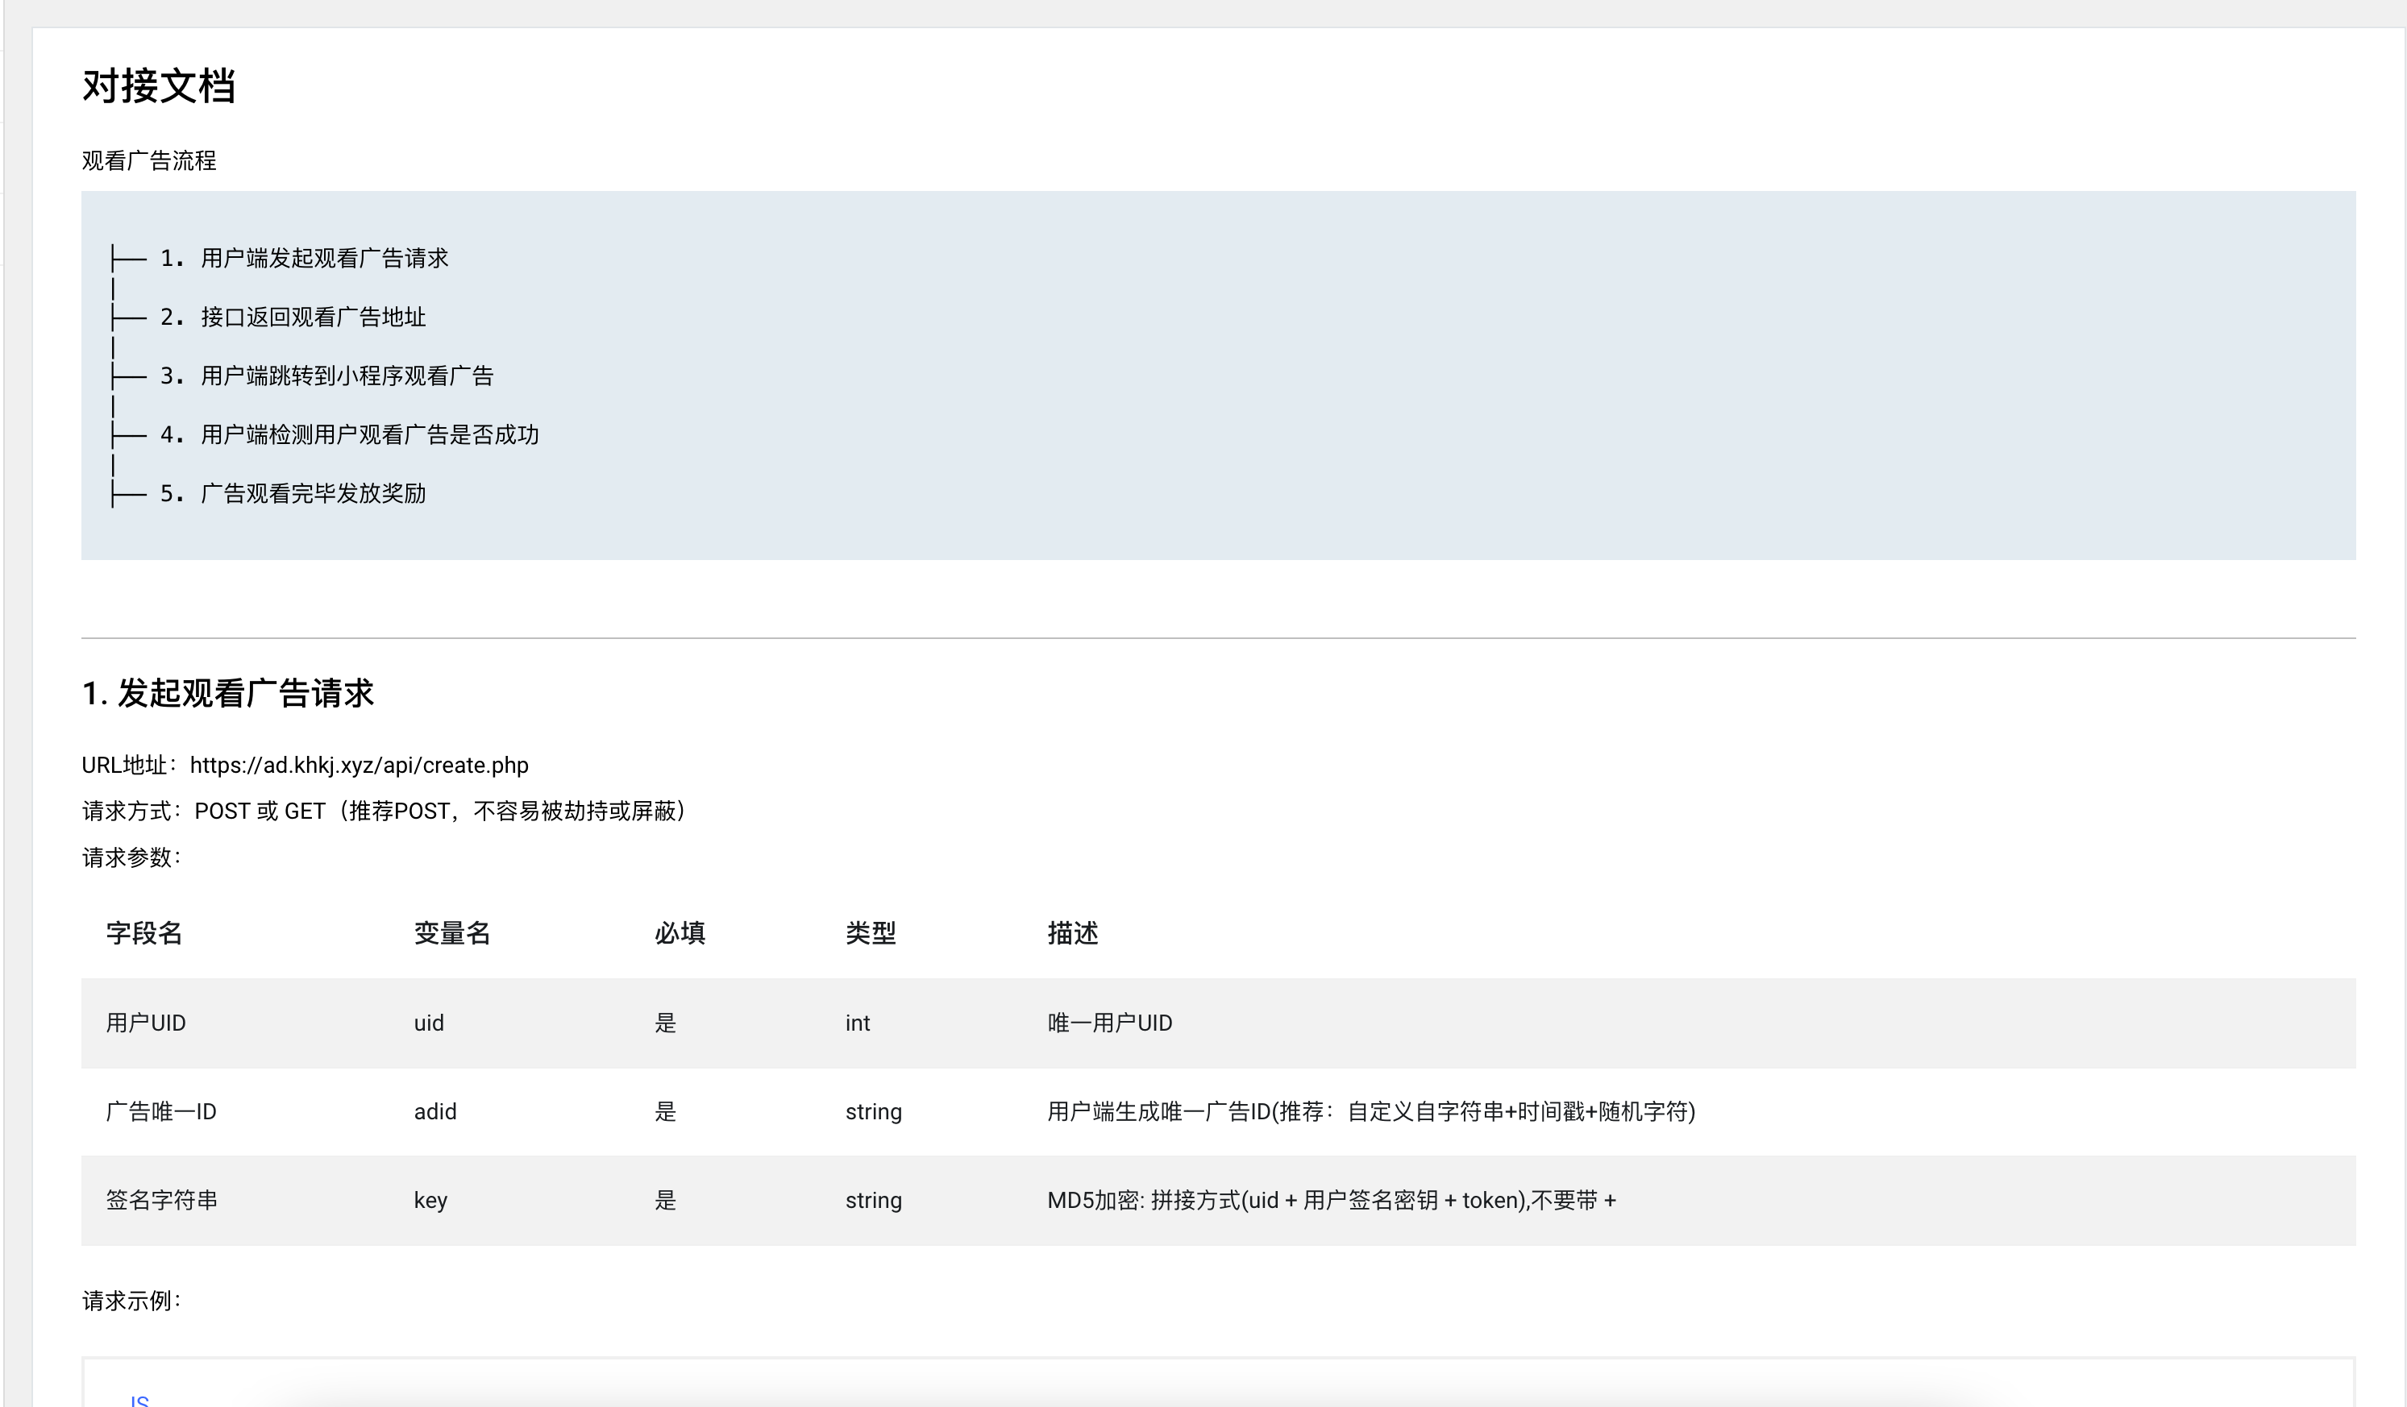Viewport: 2407px width, 1407px height.
Task: Click the MD5加密 description cell
Action: (x=1332, y=1201)
